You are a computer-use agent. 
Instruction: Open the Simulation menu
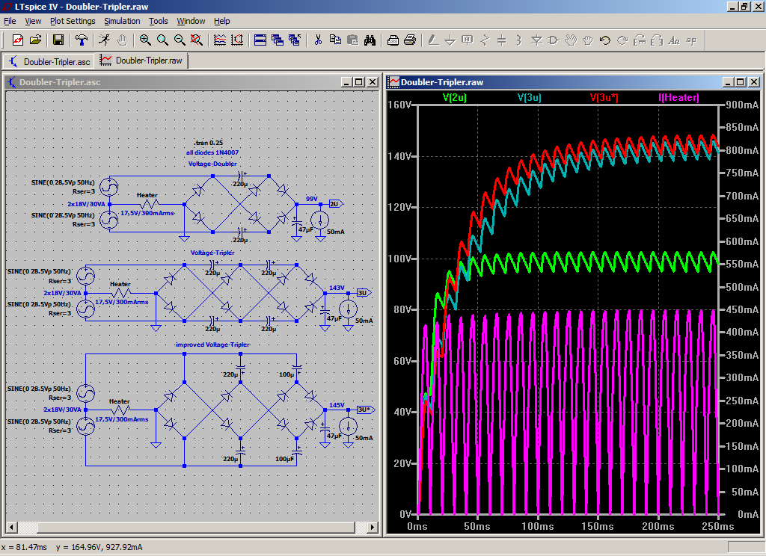click(122, 21)
